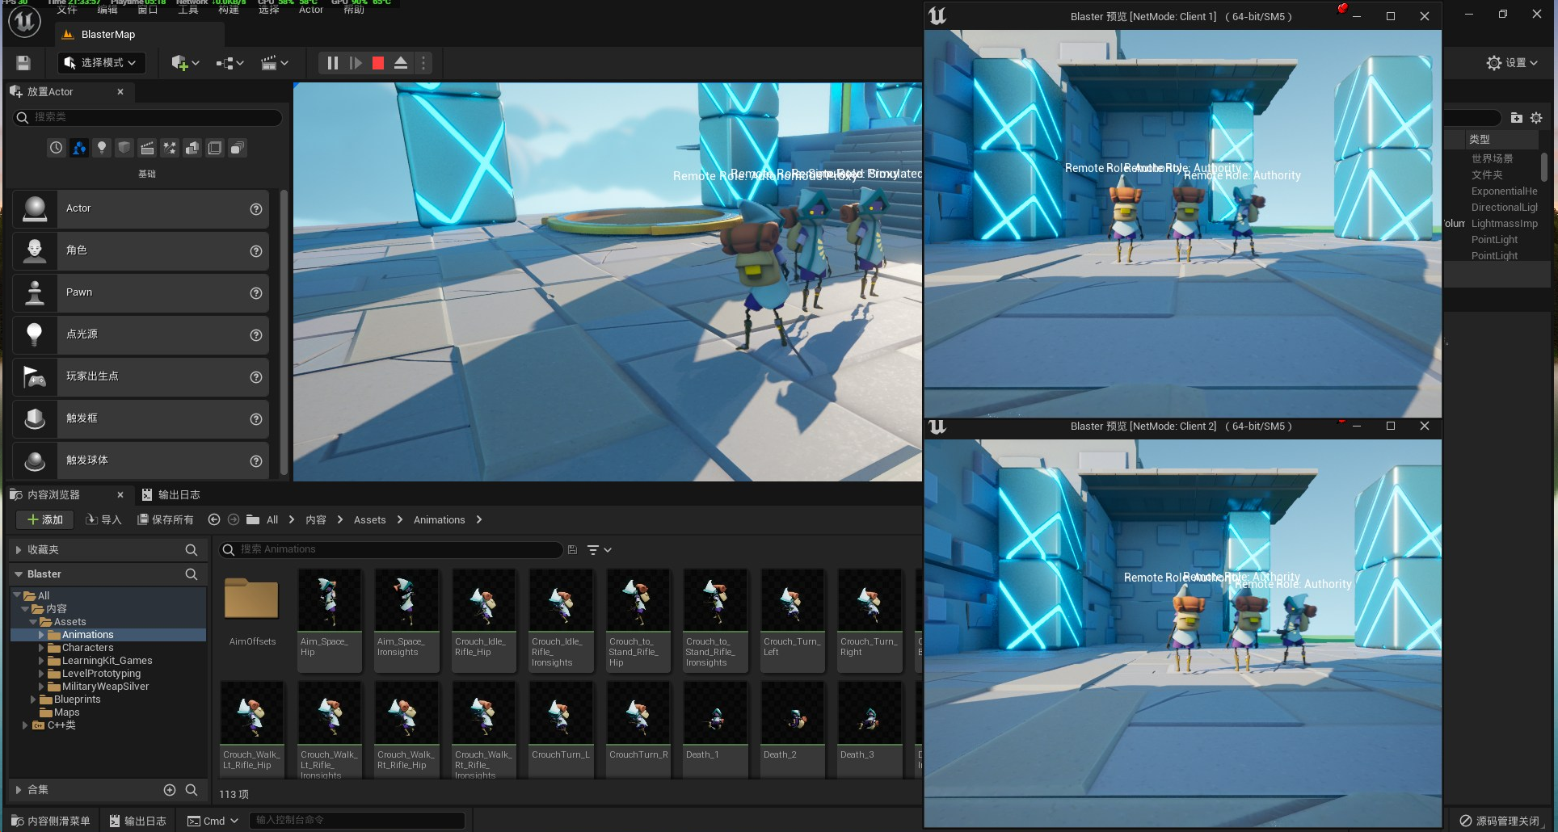Select the Death_1 animation asset
Viewport: 1558px width, 832px height.
714,729
